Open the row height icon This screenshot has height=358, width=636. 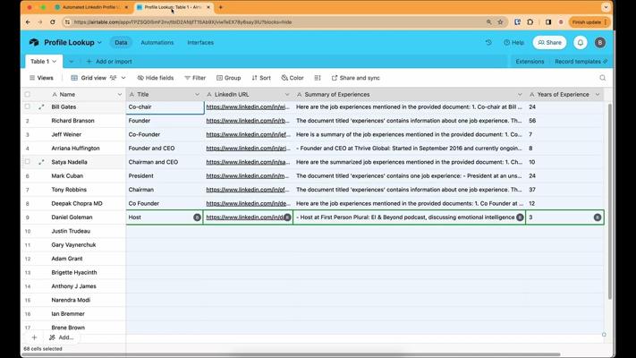coord(318,78)
